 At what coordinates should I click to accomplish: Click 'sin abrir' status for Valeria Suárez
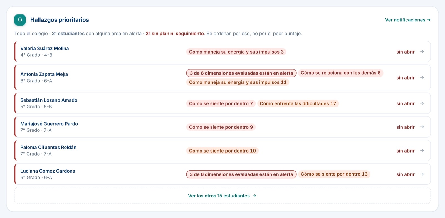(x=406, y=52)
